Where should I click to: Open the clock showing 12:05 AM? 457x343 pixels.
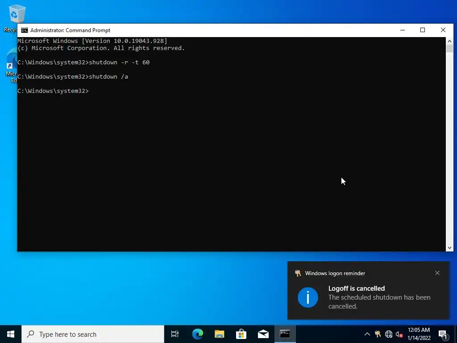(419, 330)
